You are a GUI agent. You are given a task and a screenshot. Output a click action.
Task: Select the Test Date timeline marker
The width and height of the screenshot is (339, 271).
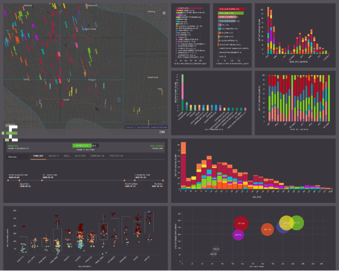click(x=163, y=180)
